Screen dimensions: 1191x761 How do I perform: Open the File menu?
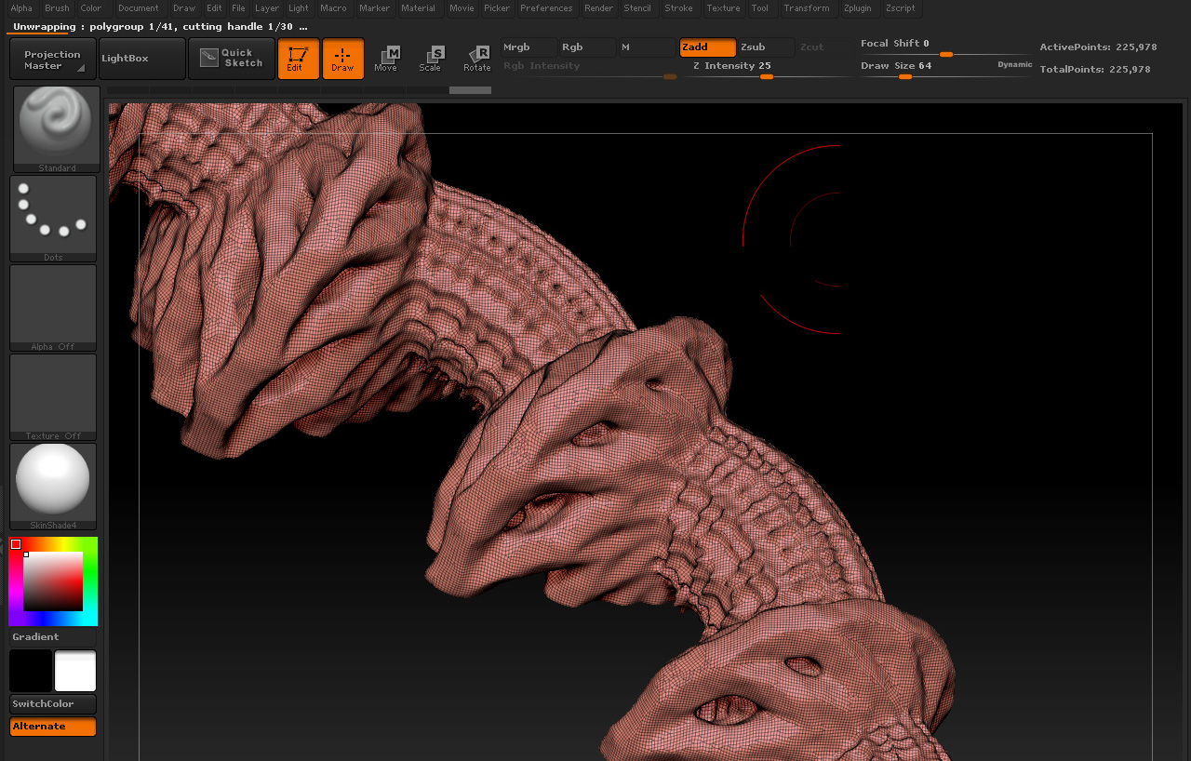click(238, 8)
